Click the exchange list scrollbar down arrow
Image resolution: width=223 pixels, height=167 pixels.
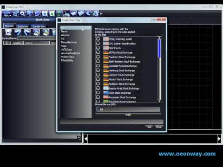click(159, 101)
